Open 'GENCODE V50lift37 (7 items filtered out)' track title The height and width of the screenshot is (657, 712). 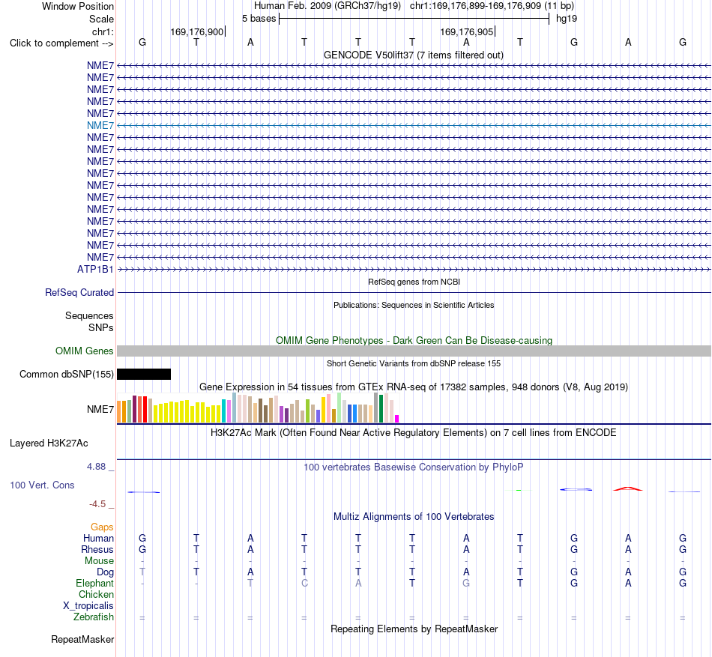(x=414, y=55)
